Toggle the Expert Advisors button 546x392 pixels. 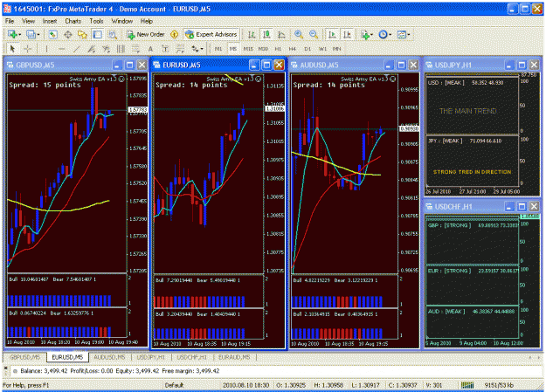[x=211, y=34]
